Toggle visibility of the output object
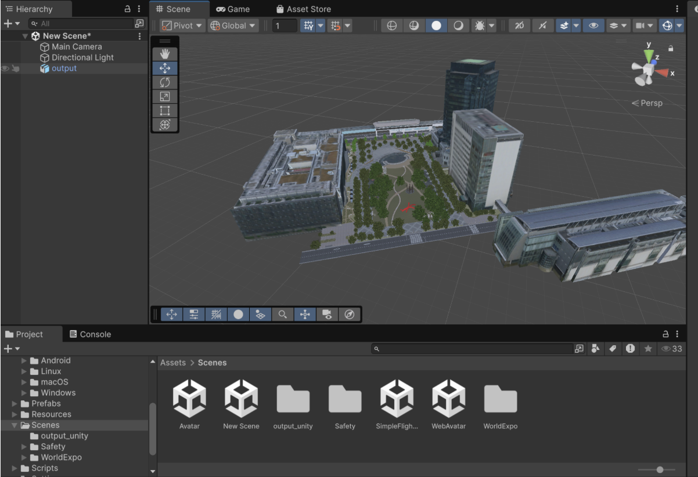This screenshot has width=698, height=477. 6,68
